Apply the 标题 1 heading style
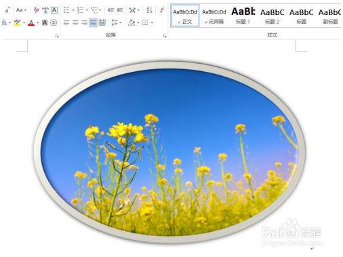 (243, 16)
